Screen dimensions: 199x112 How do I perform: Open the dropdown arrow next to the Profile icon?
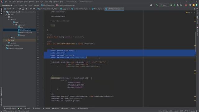tap(183, 5)
